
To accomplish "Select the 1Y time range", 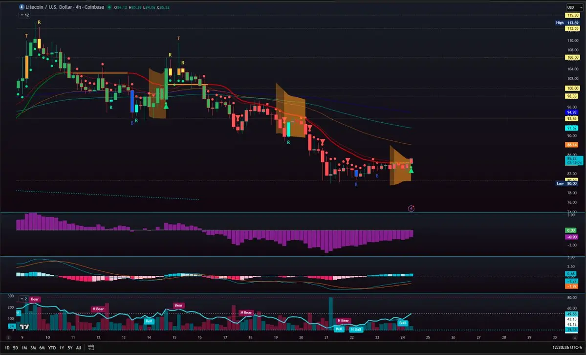I will [62, 348].
